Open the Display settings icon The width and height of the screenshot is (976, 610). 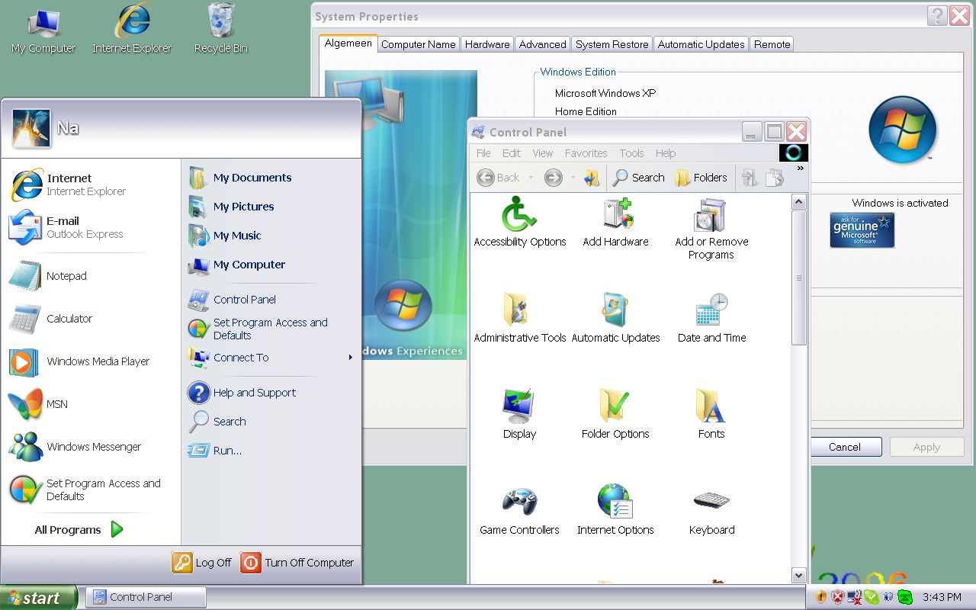pyautogui.click(x=519, y=414)
